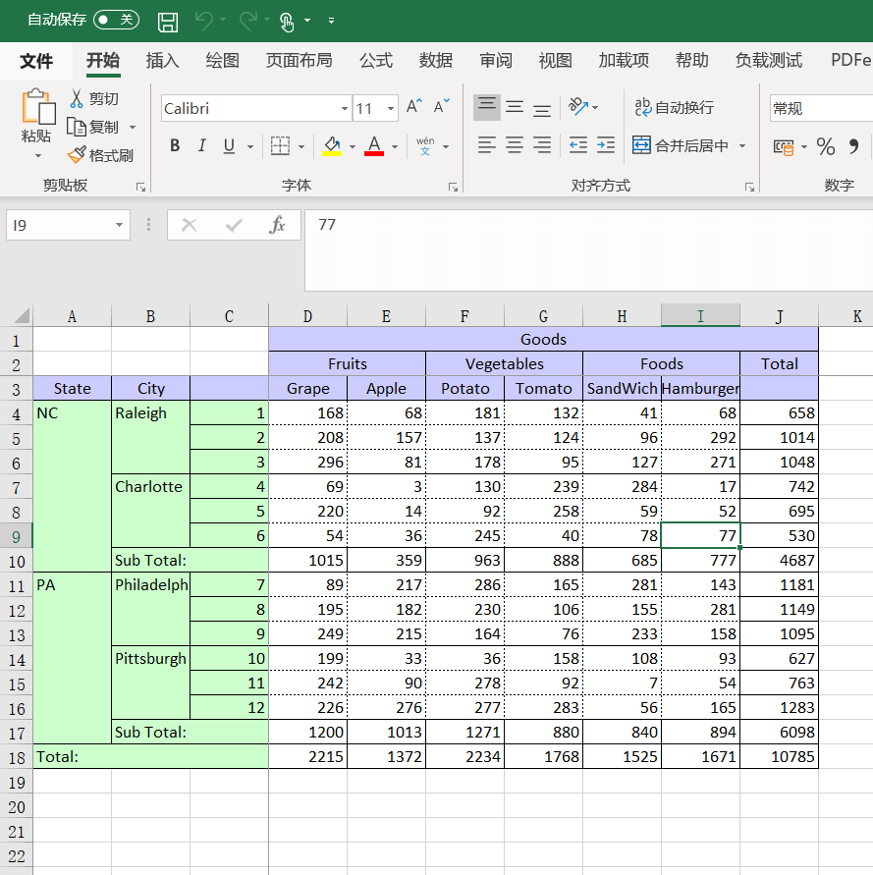This screenshot has height=875, width=873.
Task: Expand the 粘贴 paste options arrow
Action: [38, 156]
